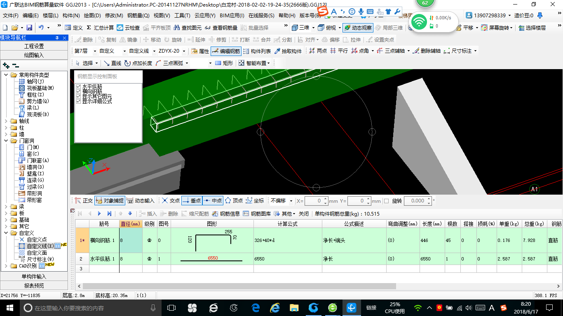Select the 移动 move tool
Viewport: 563px width, 316px height.
click(151, 39)
